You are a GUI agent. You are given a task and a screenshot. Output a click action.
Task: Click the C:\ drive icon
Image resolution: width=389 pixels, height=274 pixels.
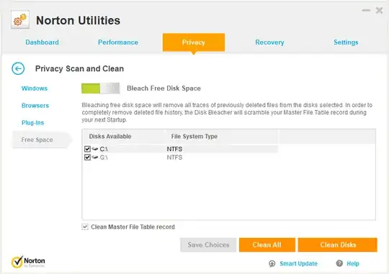tap(95, 149)
